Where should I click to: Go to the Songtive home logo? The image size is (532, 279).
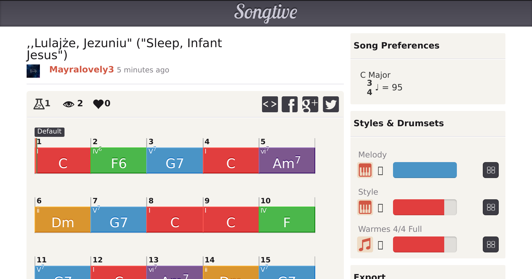pos(266,13)
